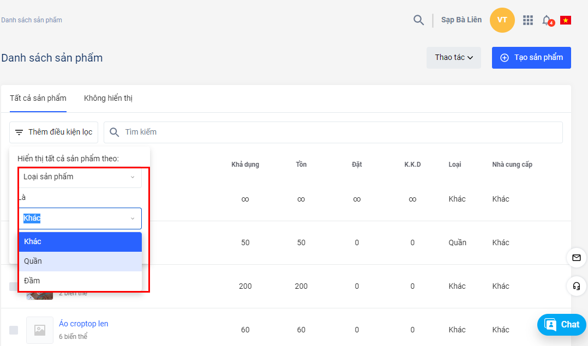Click the Tạo sản phẩm button

pos(531,58)
